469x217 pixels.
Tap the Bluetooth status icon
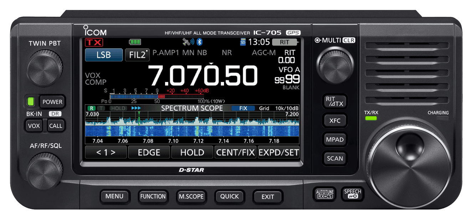pos(200,42)
